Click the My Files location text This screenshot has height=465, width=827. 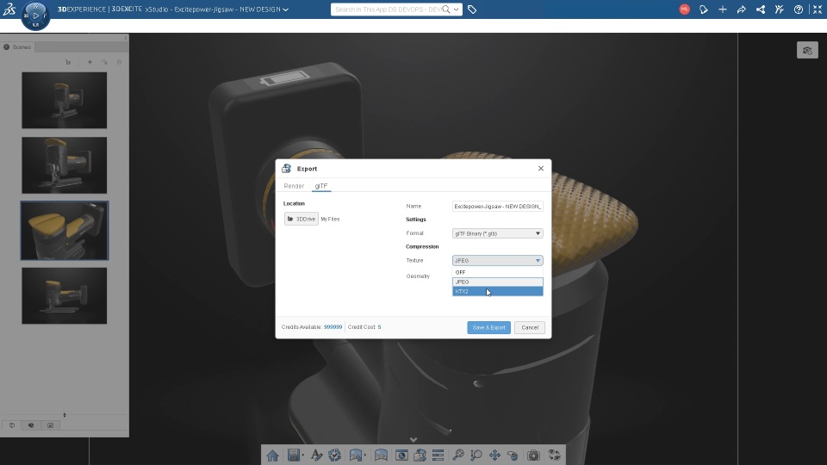(330, 220)
